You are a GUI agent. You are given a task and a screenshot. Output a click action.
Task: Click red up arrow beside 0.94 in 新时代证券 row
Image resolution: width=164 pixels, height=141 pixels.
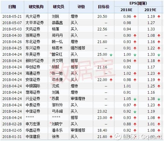135,61
